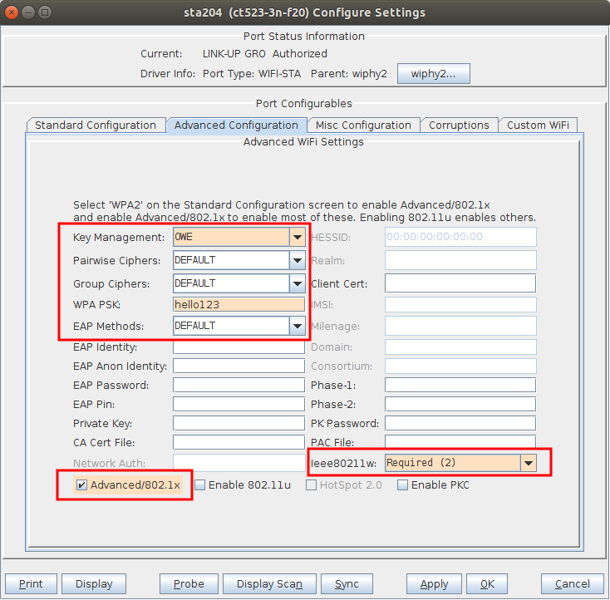Uncheck the Advanced/802.1x checkbox
The image size is (610, 600).
click(81, 484)
